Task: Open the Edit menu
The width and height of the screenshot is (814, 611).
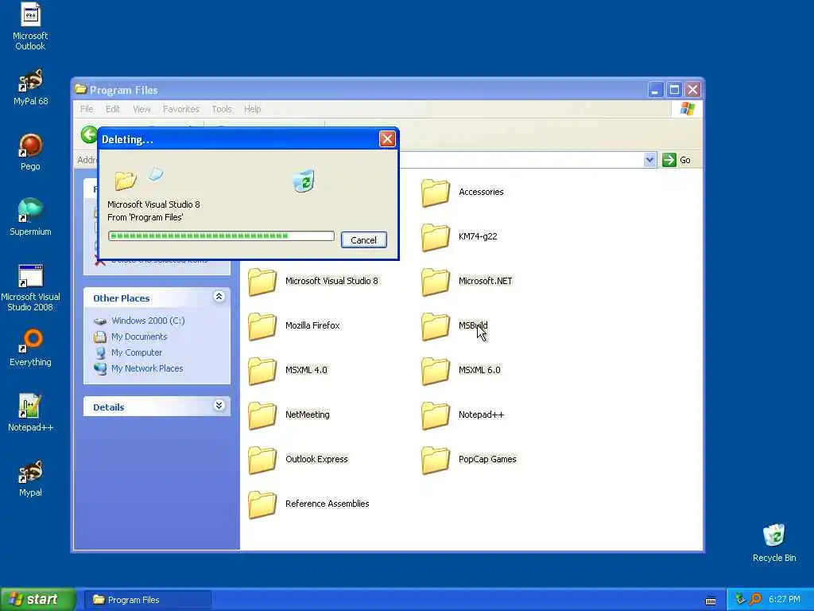Action: pyautogui.click(x=113, y=109)
